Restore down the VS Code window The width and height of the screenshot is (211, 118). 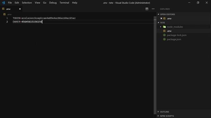tap(198, 3)
